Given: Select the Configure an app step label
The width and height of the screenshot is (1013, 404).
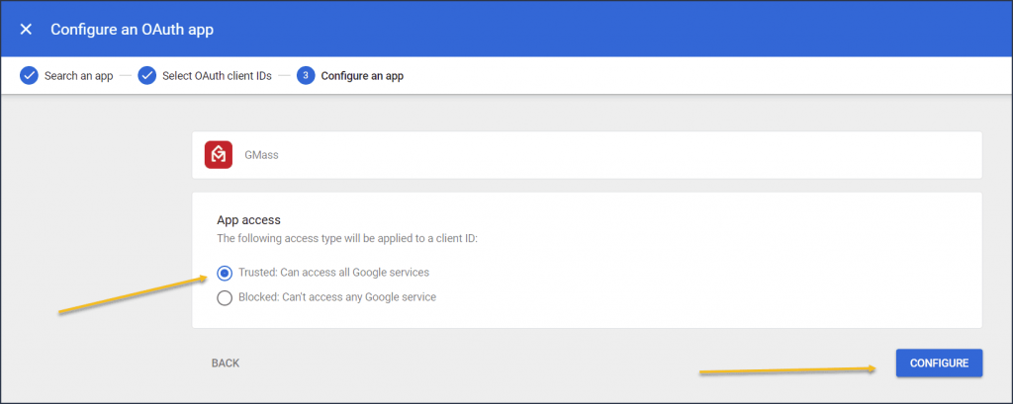Looking at the screenshot, I should pos(362,76).
